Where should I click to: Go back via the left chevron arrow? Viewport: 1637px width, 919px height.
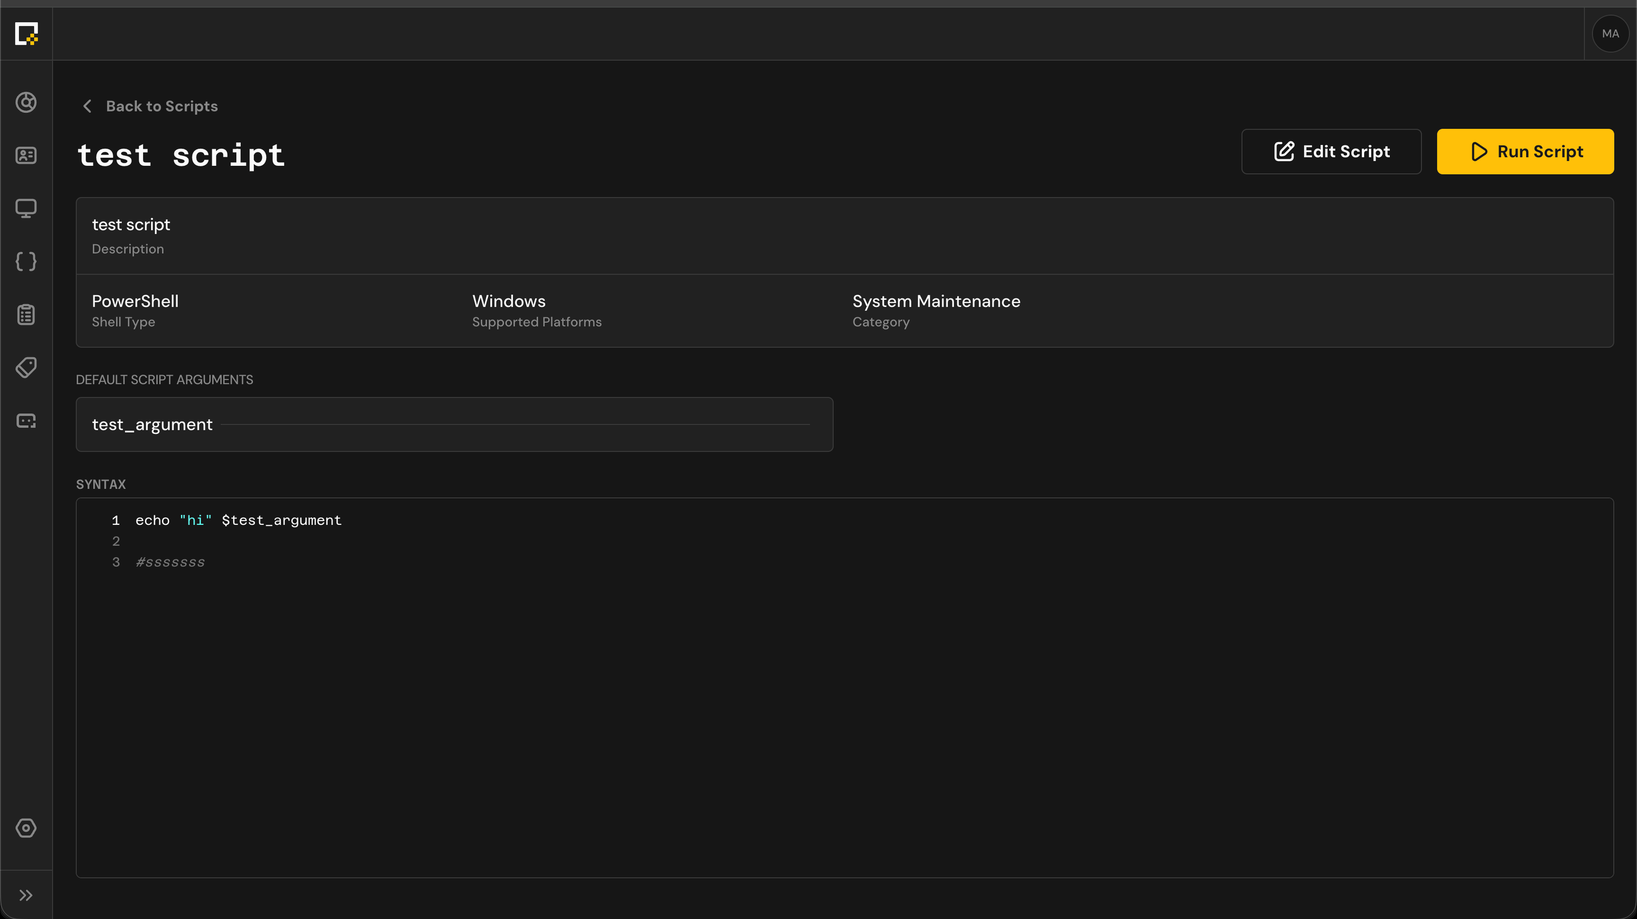88,106
